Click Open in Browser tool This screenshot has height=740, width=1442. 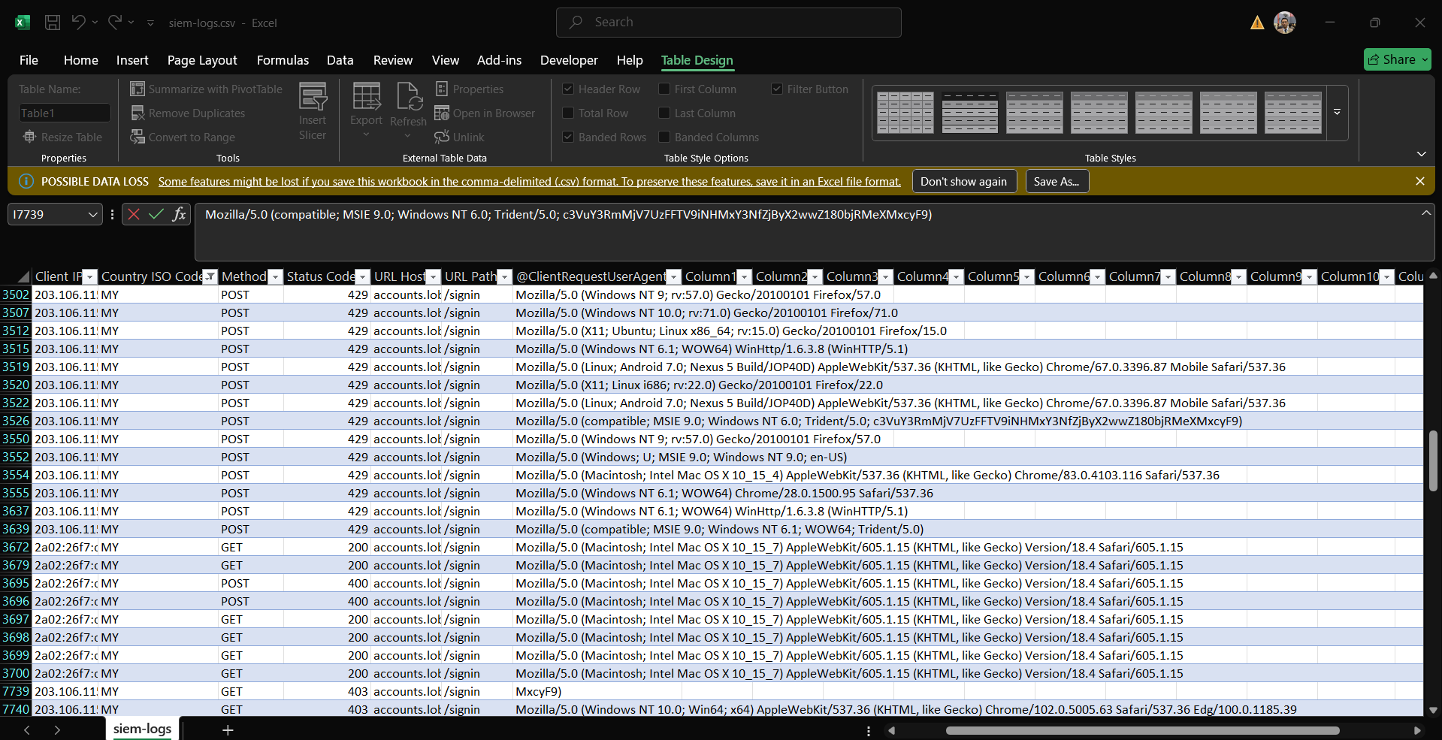click(x=485, y=113)
